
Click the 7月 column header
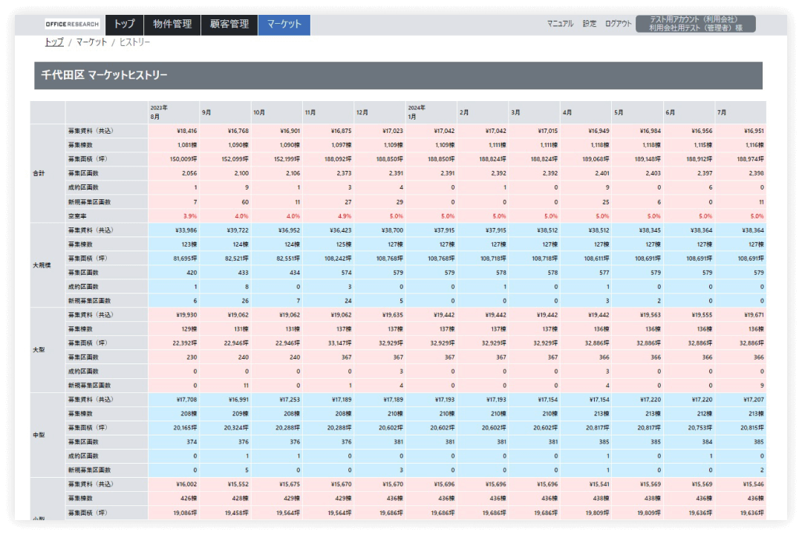740,112
